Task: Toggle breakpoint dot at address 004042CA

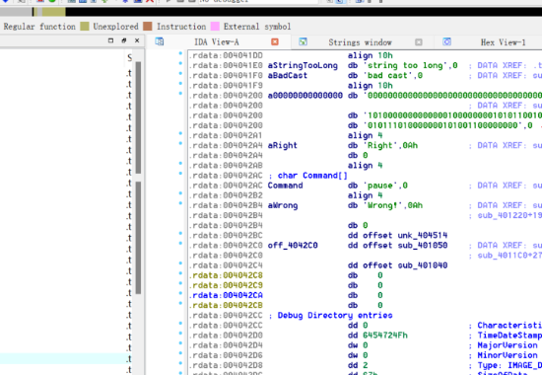Action: pos(180,293)
